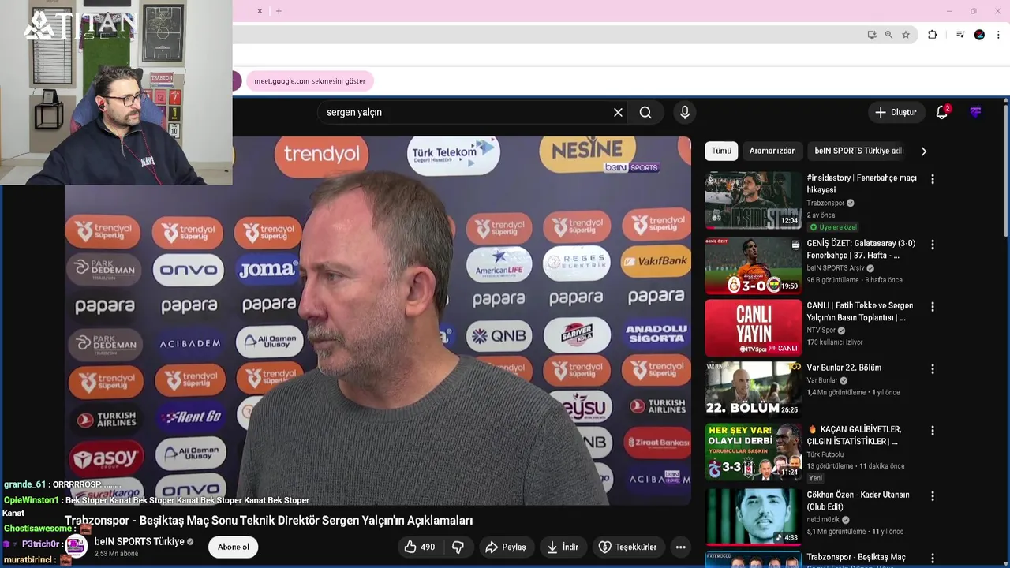
Task: Click the Üyelere özel badge
Action: point(833,227)
